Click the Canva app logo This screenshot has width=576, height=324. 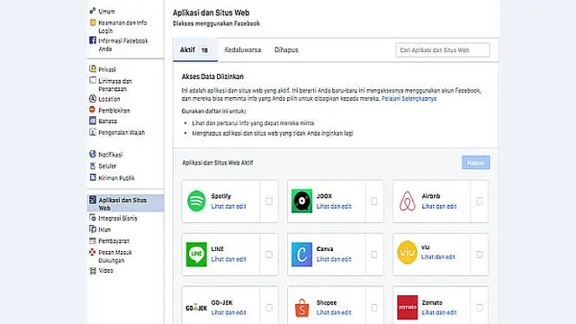coord(301,254)
